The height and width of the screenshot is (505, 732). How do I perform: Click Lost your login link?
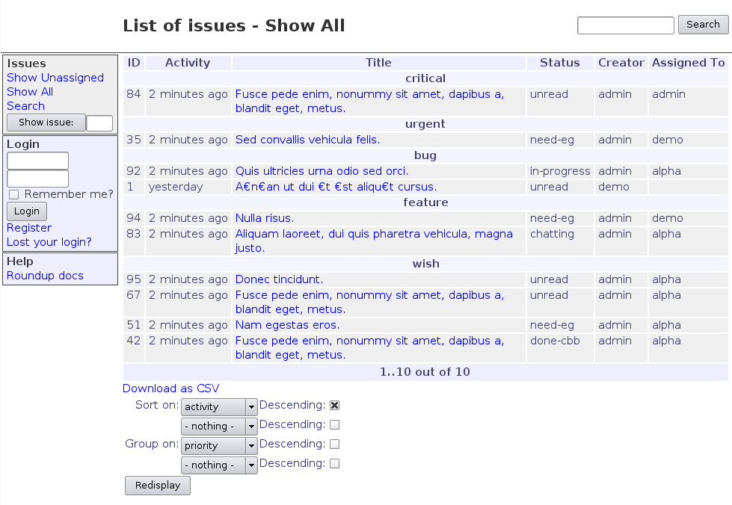[49, 242]
